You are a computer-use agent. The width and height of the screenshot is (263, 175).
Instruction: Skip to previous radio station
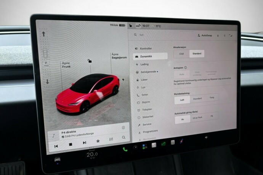pos(56,146)
